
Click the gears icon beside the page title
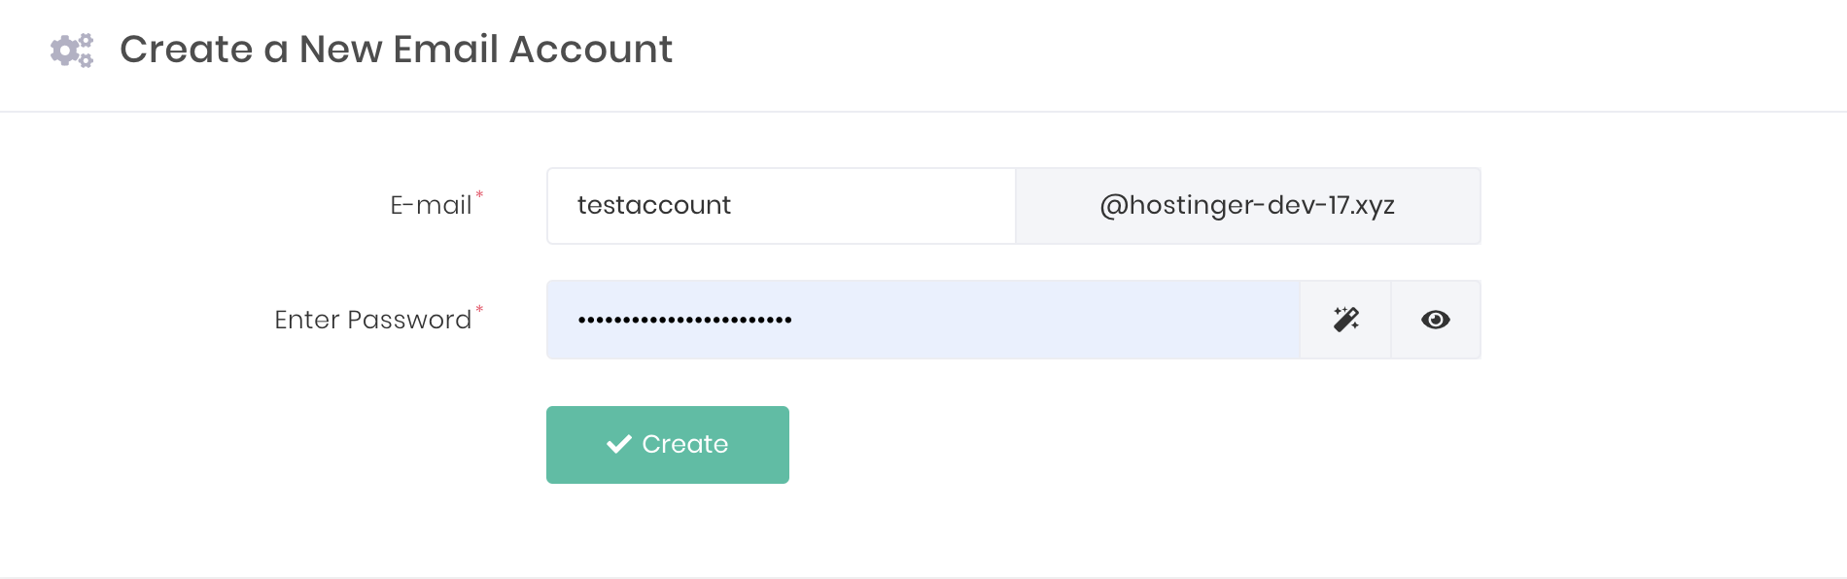tap(72, 50)
